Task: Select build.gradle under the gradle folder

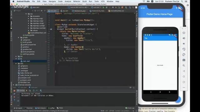Action: (27, 42)
